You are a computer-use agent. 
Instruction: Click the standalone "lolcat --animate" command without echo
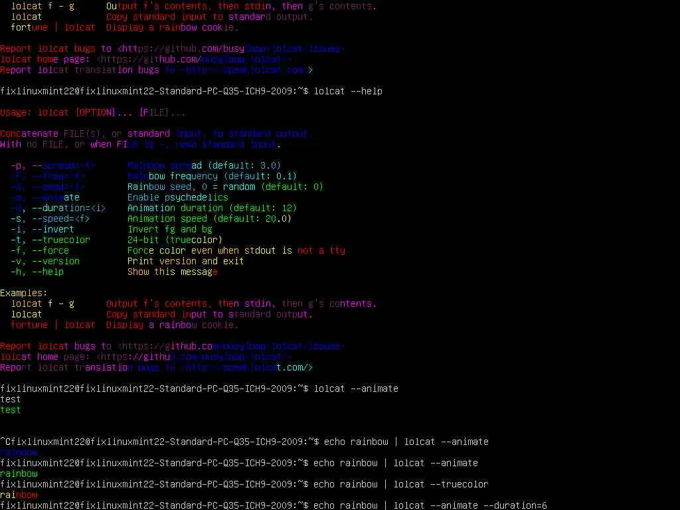(x=356, y=388)
